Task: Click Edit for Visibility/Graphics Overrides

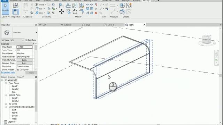Action: tap(24, 60)
